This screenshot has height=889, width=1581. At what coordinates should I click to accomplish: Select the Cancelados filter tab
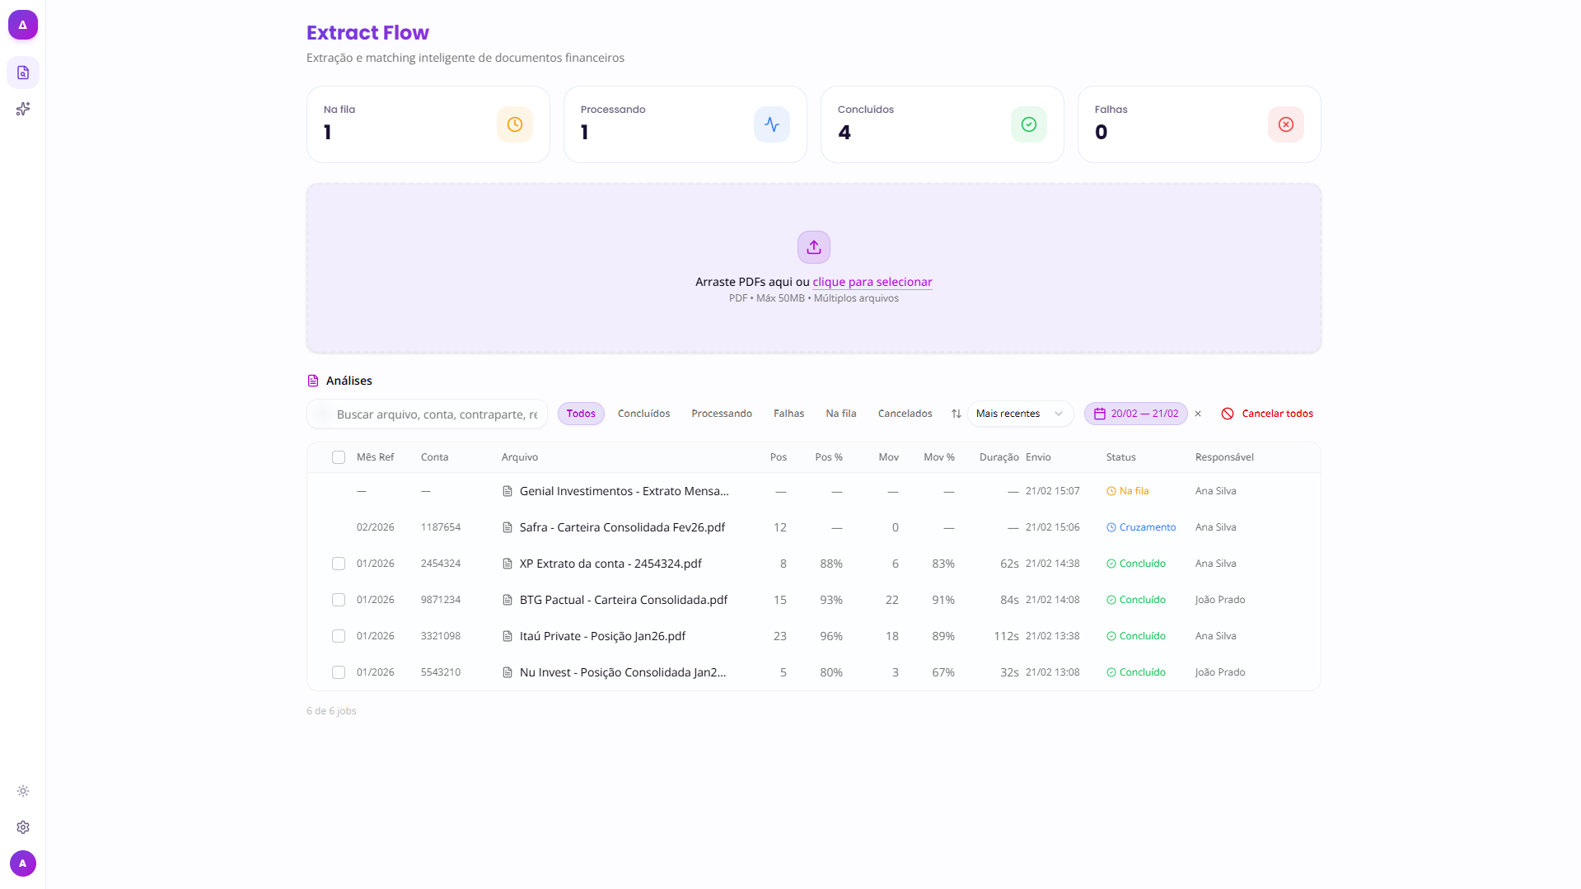tap(905, 414)
